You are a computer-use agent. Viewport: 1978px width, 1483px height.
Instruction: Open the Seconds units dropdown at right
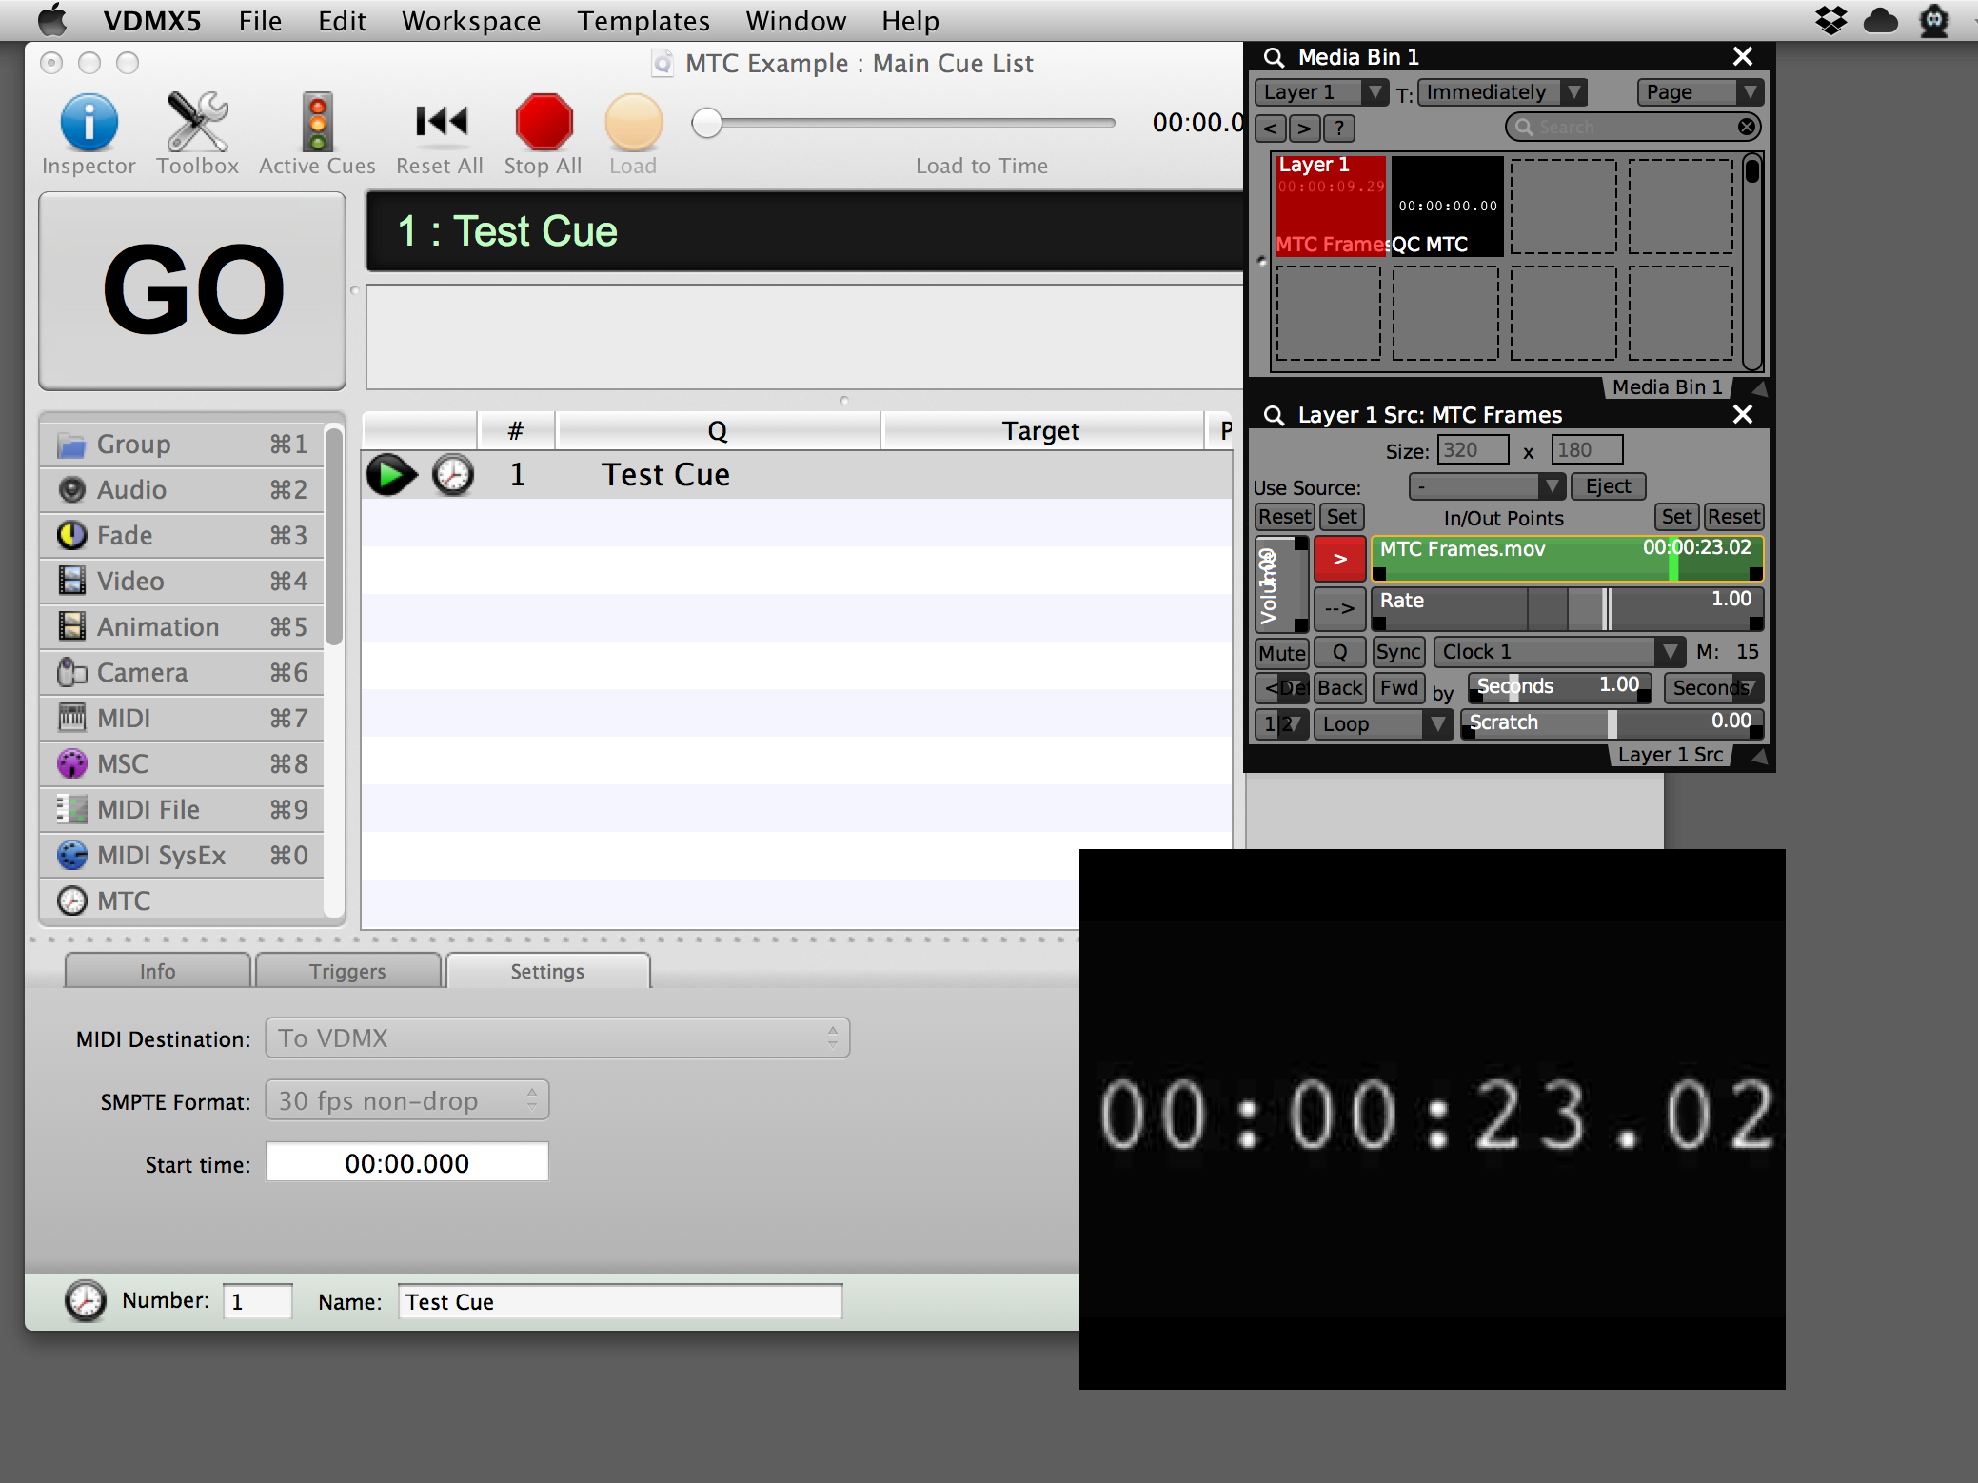click(x=1713, y=688)
